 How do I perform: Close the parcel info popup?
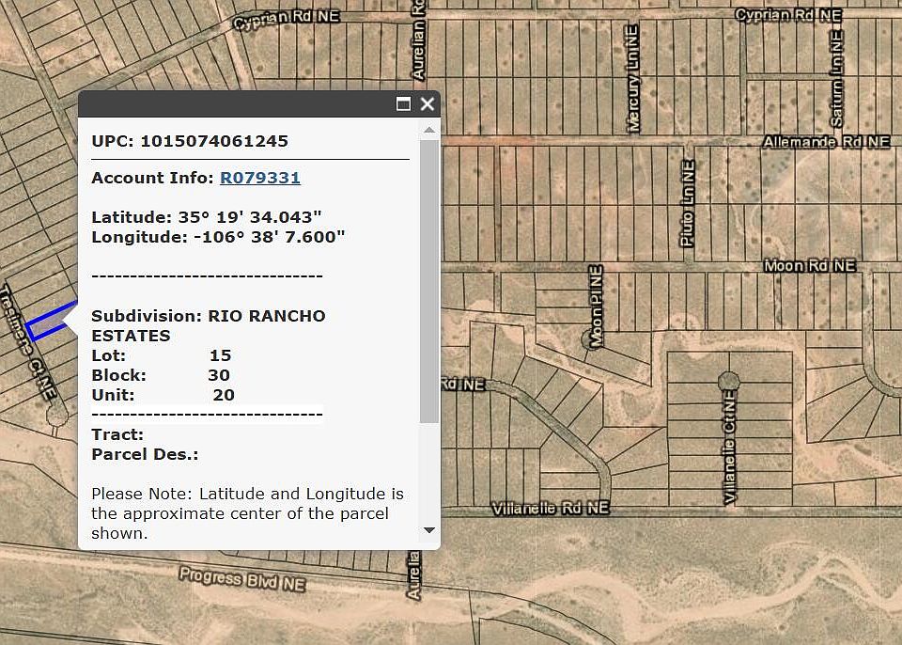coord(428,104)
